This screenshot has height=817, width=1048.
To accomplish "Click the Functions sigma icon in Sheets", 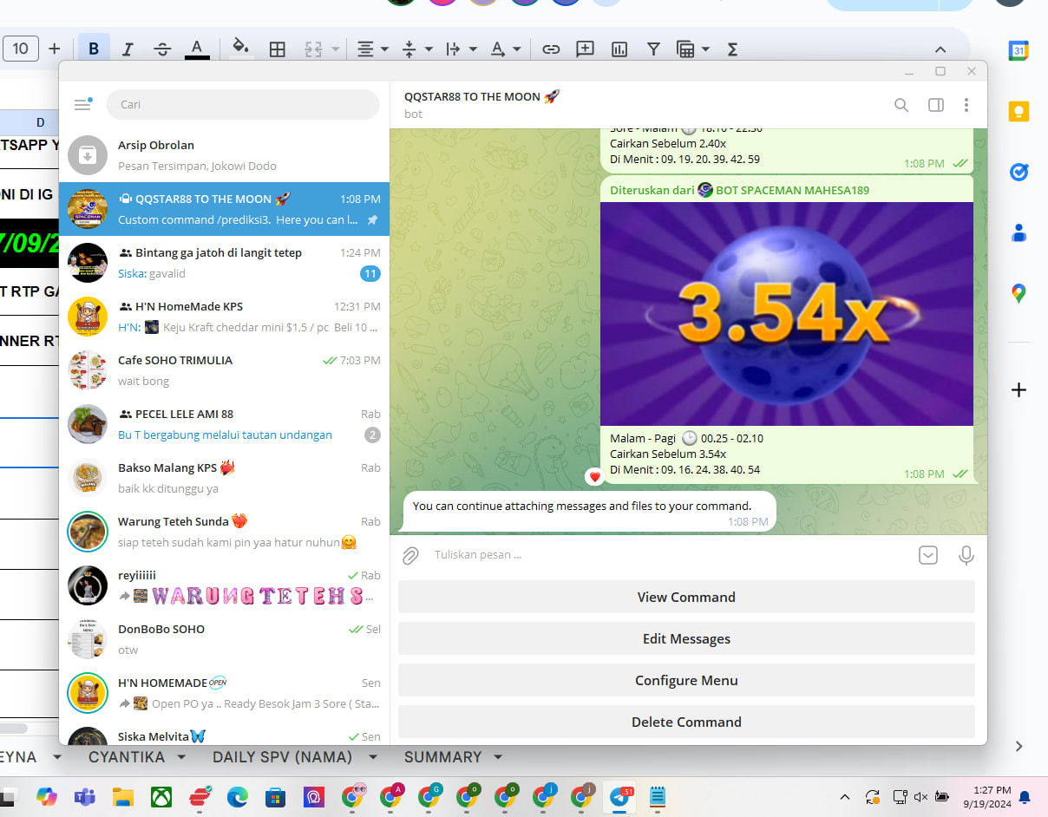I will pyautogui.click(x=732, y=49).
